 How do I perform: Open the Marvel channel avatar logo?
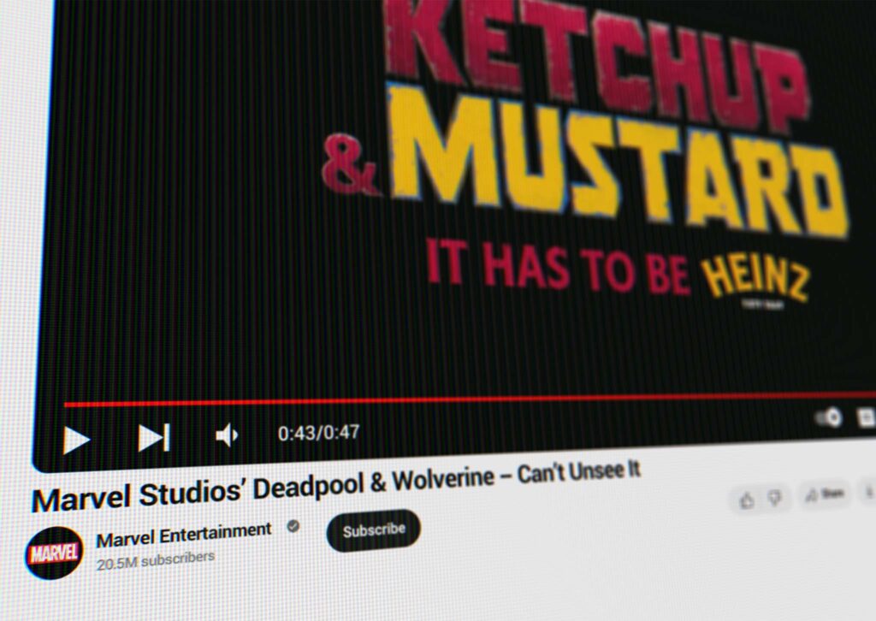[x=54, y=553]
